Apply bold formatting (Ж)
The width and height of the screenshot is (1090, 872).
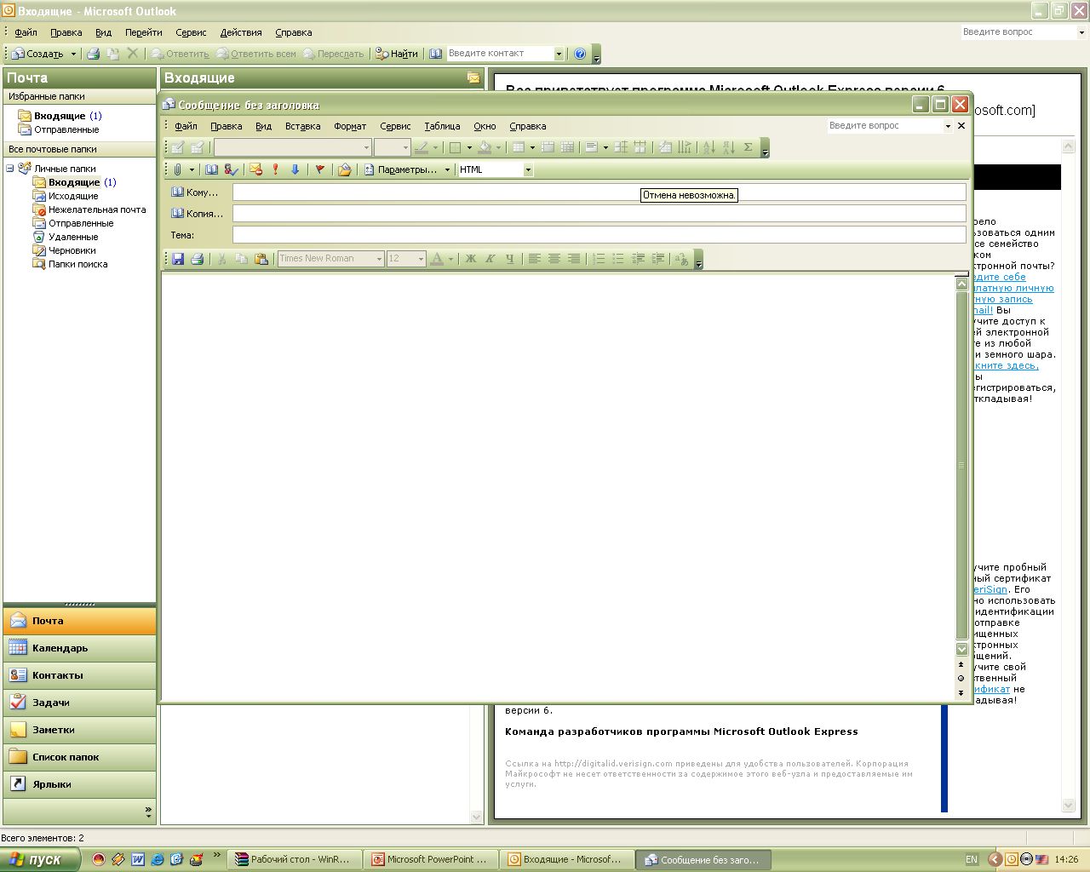(470, 259)
